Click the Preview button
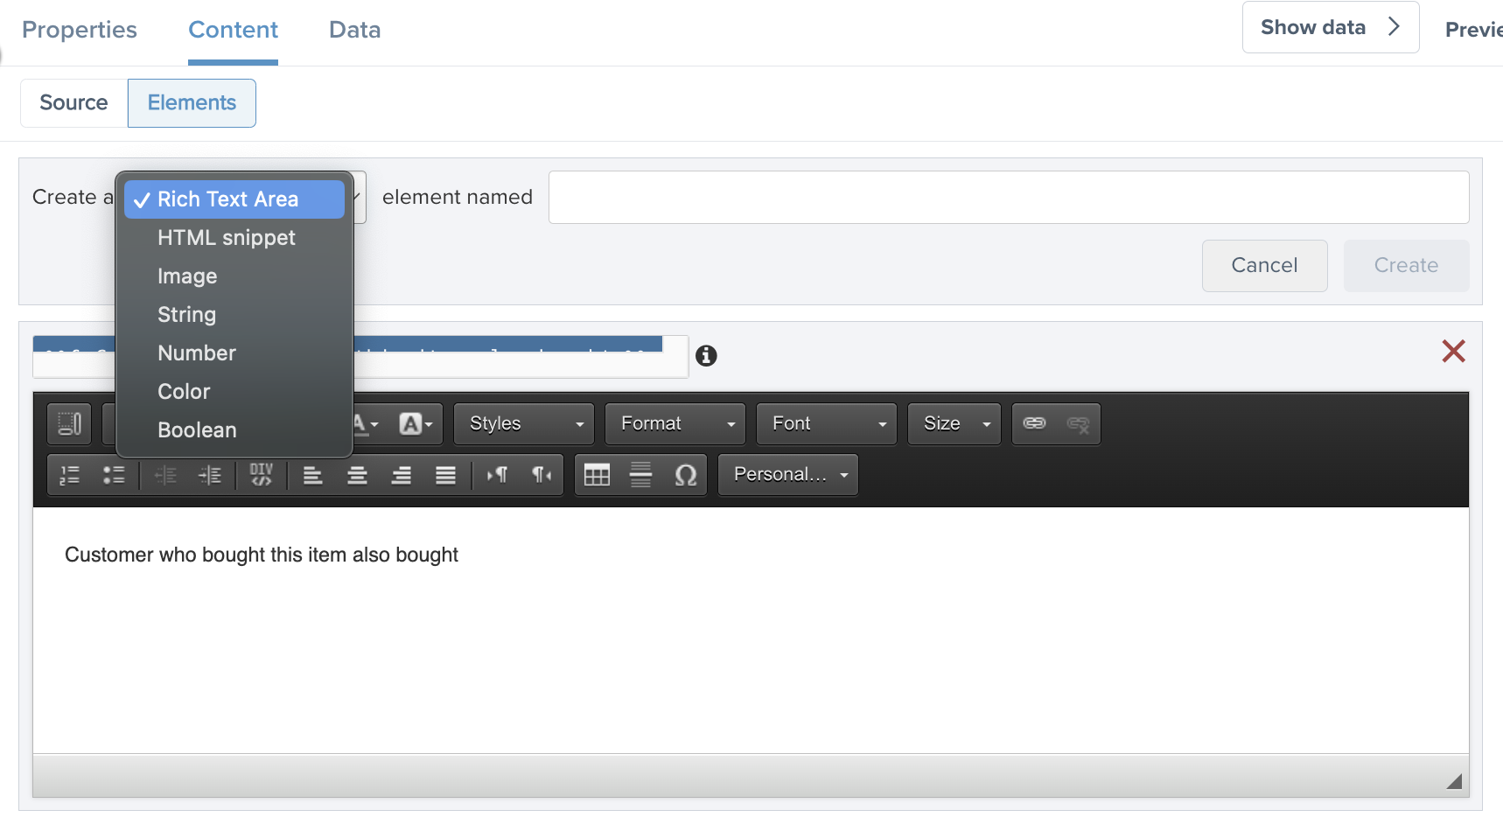 1474,30
